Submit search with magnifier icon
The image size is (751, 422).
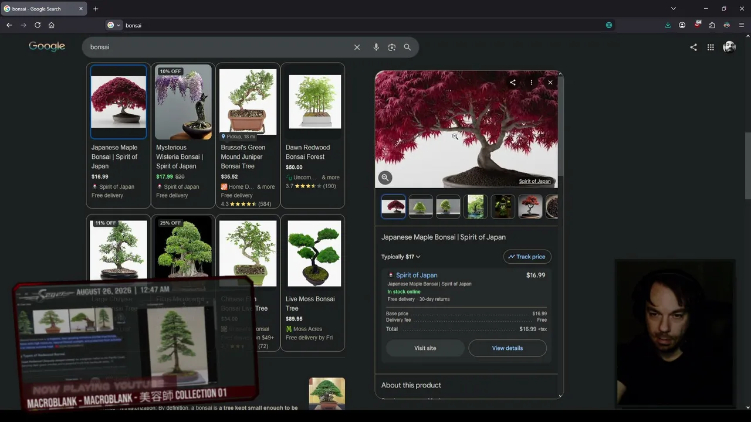407,47
